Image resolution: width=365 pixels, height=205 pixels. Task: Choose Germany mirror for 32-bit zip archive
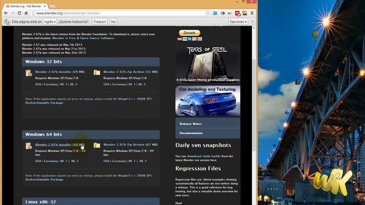point(119,84)
